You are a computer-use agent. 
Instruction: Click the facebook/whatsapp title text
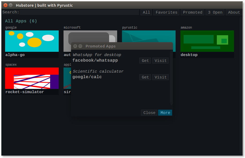(95, 60)
